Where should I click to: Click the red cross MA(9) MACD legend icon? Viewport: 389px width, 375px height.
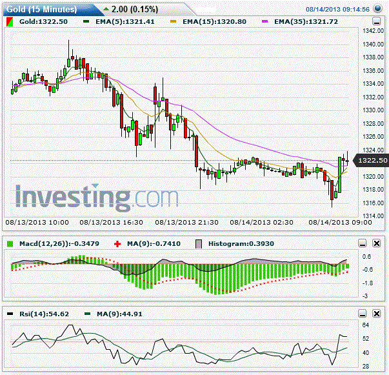(117, 244)
